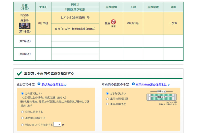The width and height of the screenshot is (200, 133).
Task: Open the seat row letter dropdown
Action: click(x=57, y=124)
